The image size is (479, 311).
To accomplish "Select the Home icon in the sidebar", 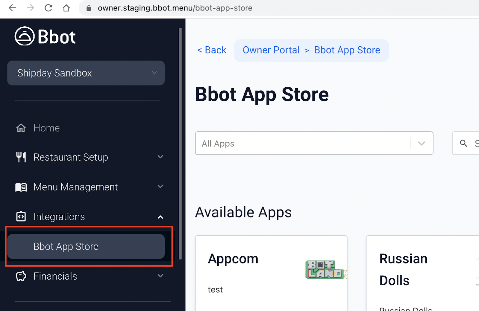I will pos(21,128).
